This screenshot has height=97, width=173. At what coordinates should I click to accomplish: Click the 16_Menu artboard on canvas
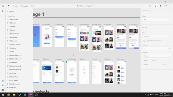pos(84,72)
